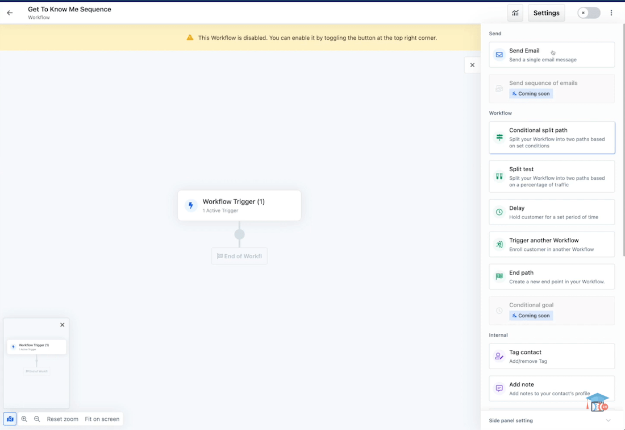Select Trigger another Workflow action
Image resolution: width=625 pixels, height=430 pixels.
click(552, 245)
